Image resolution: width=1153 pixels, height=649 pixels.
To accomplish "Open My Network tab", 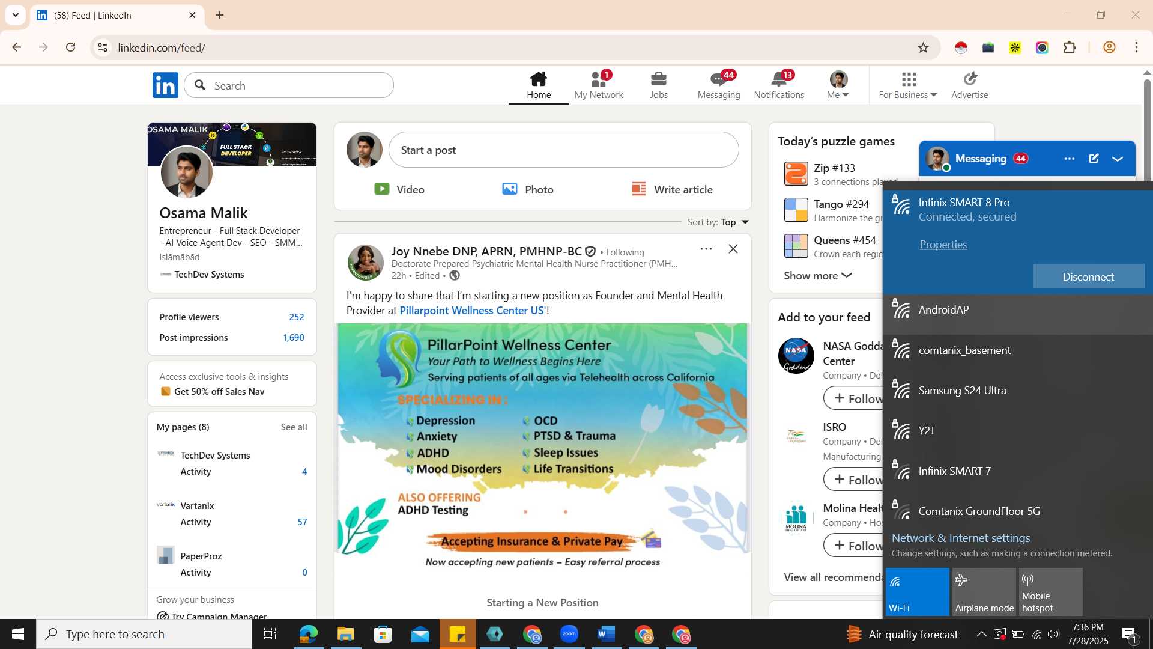I will click(x=599, y=85).
